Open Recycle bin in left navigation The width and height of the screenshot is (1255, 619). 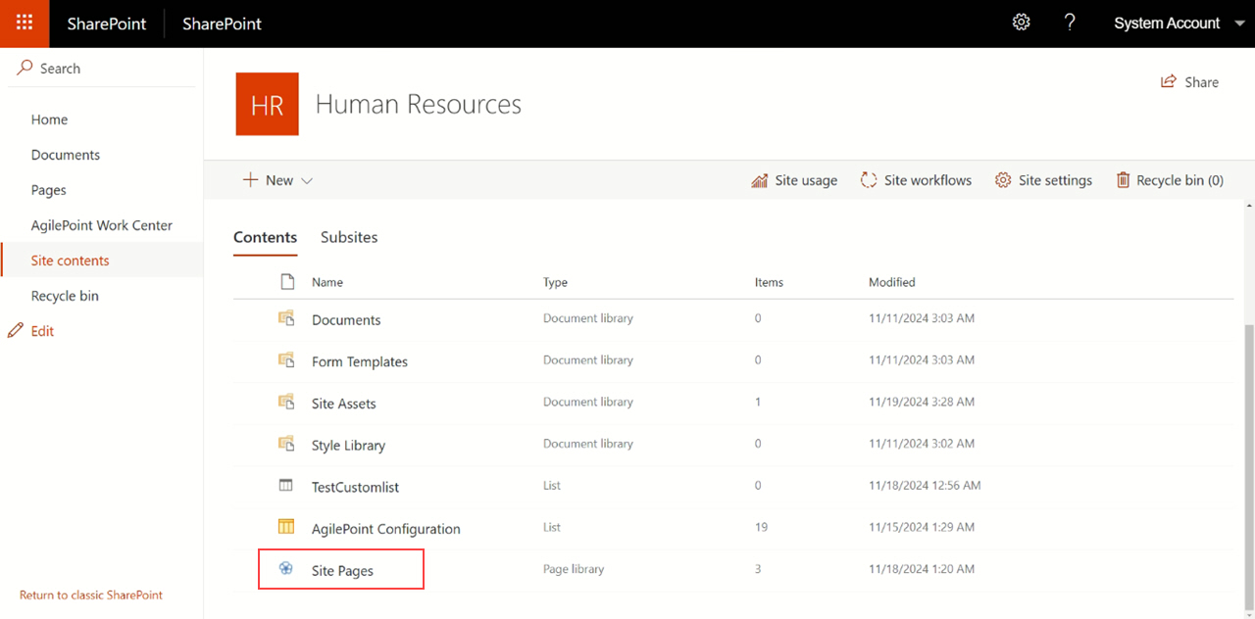coord(65,296)
